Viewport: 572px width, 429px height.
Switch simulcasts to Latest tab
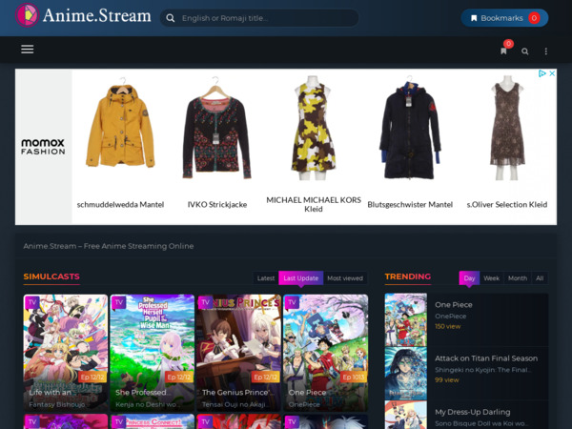click(266, 278)
